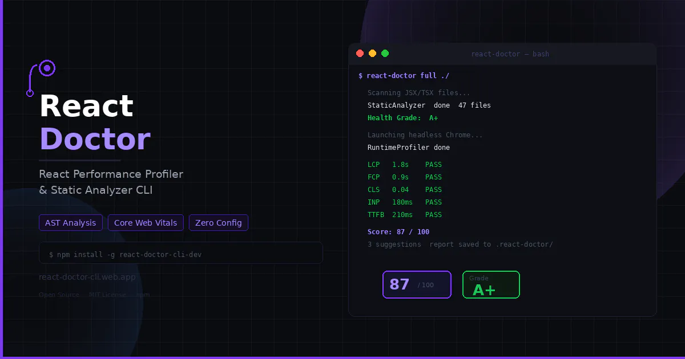Viewport: 685px width, 359px height.
Task: Click the Health Grade: A+ line
Action: click(403, 118)
